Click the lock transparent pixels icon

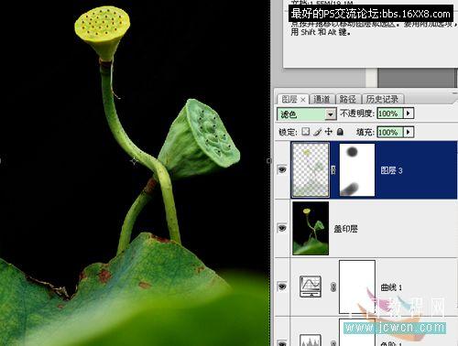click(x=305, y=132)
